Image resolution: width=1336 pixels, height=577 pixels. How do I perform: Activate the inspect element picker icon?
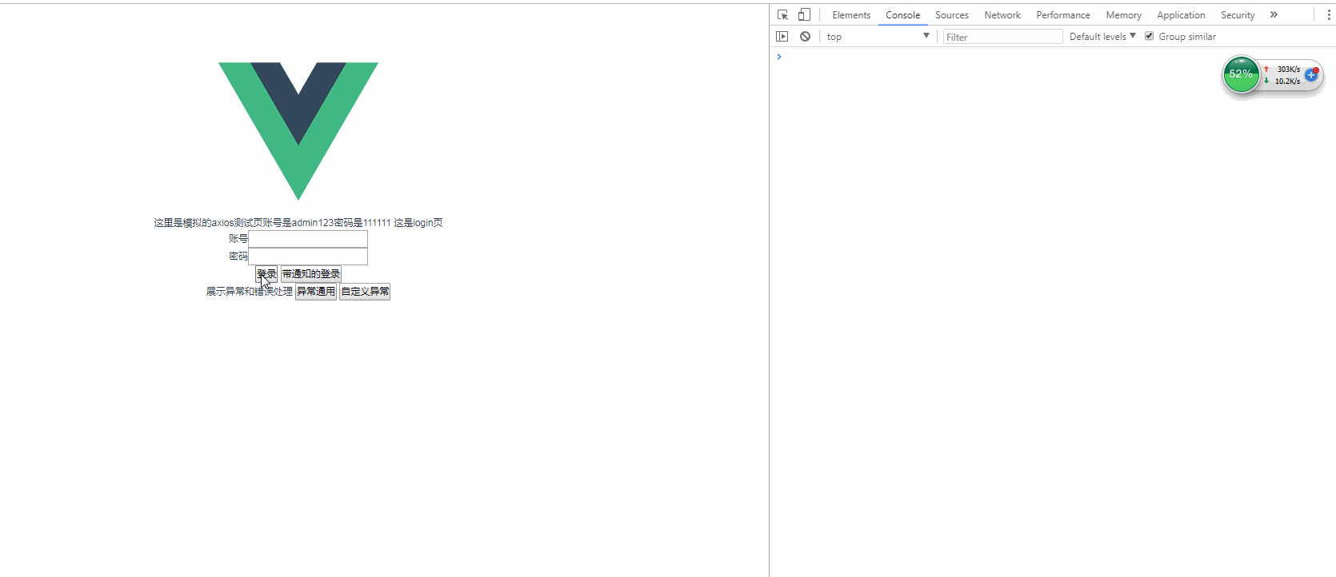click(x=782, y=14)
